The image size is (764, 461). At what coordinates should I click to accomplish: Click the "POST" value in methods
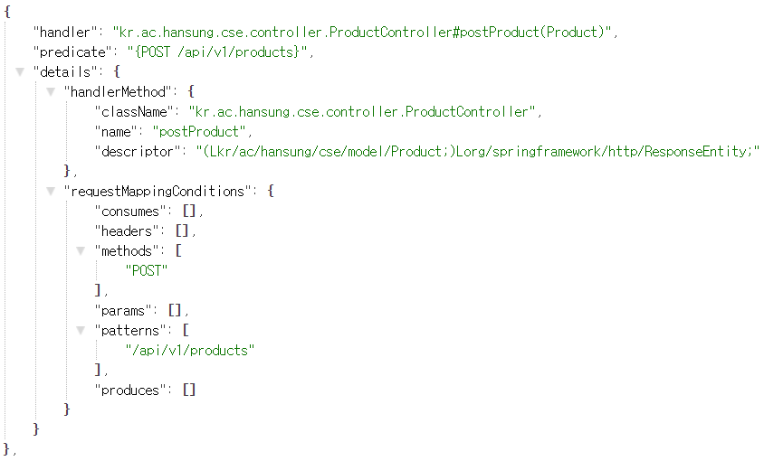pos(146,270)
